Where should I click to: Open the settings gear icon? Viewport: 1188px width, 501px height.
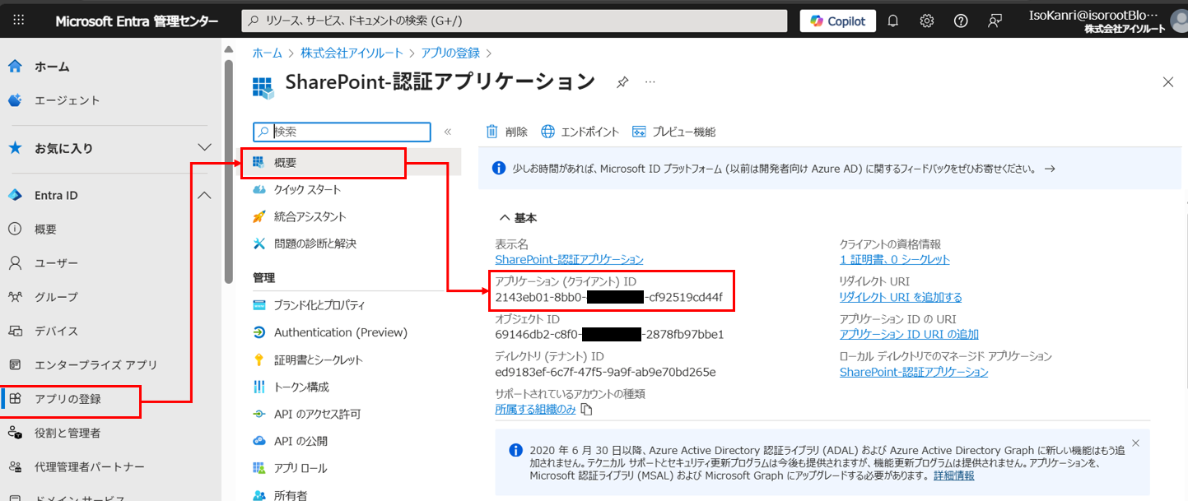[926, 21]
